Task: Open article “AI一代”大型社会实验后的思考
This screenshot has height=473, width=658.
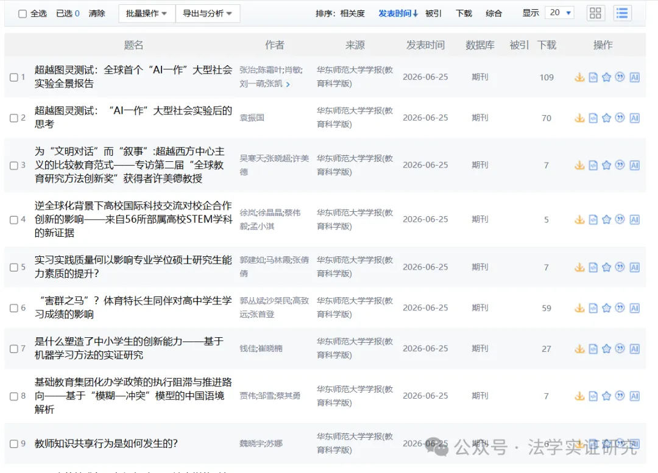Action: (133, 117)
